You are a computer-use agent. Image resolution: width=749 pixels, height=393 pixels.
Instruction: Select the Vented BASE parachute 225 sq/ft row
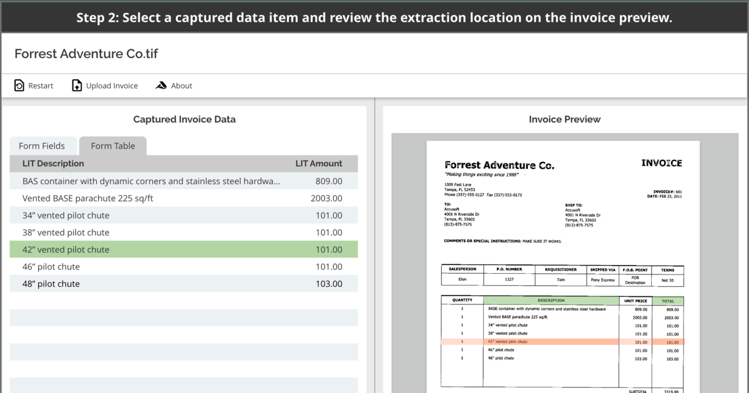pos(184,198)
